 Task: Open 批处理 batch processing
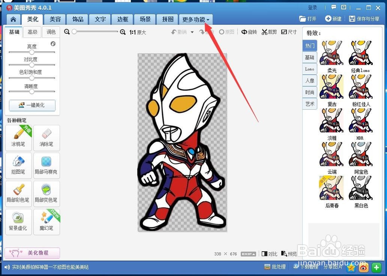275,267
